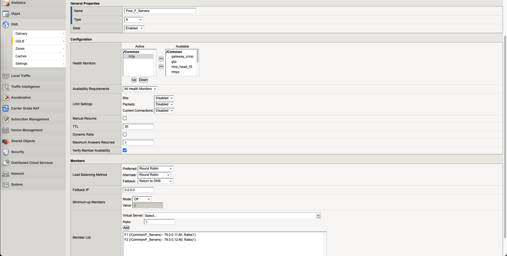Open the Statistics section icon
507x256 pixels.
click(x=6, y=3)
